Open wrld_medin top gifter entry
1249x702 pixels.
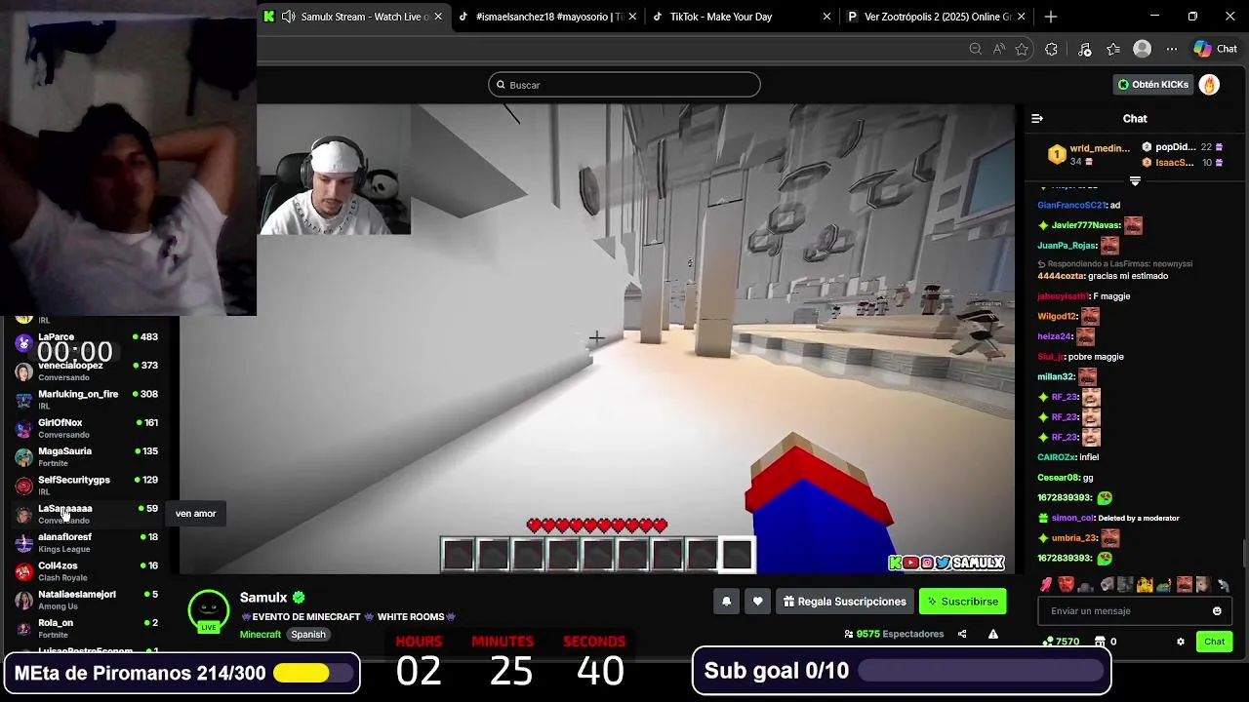pos(1089,154)
